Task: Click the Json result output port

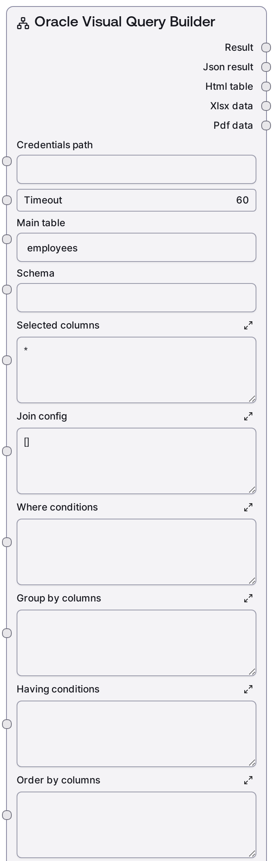Action: pyautogui.click(x=266, y=67)
